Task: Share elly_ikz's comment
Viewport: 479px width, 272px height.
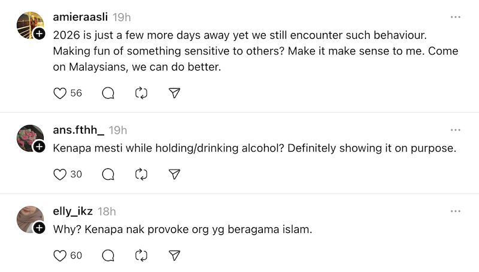Action: pos(174,256)
